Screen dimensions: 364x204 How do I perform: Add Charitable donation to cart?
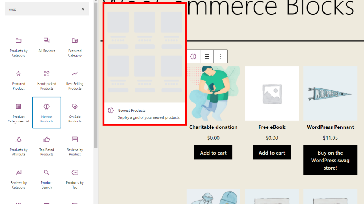tap(213, 153)
